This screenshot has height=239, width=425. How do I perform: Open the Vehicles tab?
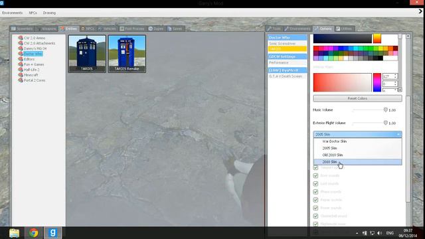(x=107, y=29)
